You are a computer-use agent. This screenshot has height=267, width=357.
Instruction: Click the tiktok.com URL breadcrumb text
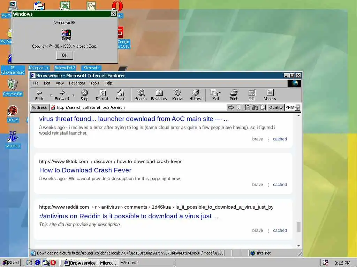click(111, 161)
